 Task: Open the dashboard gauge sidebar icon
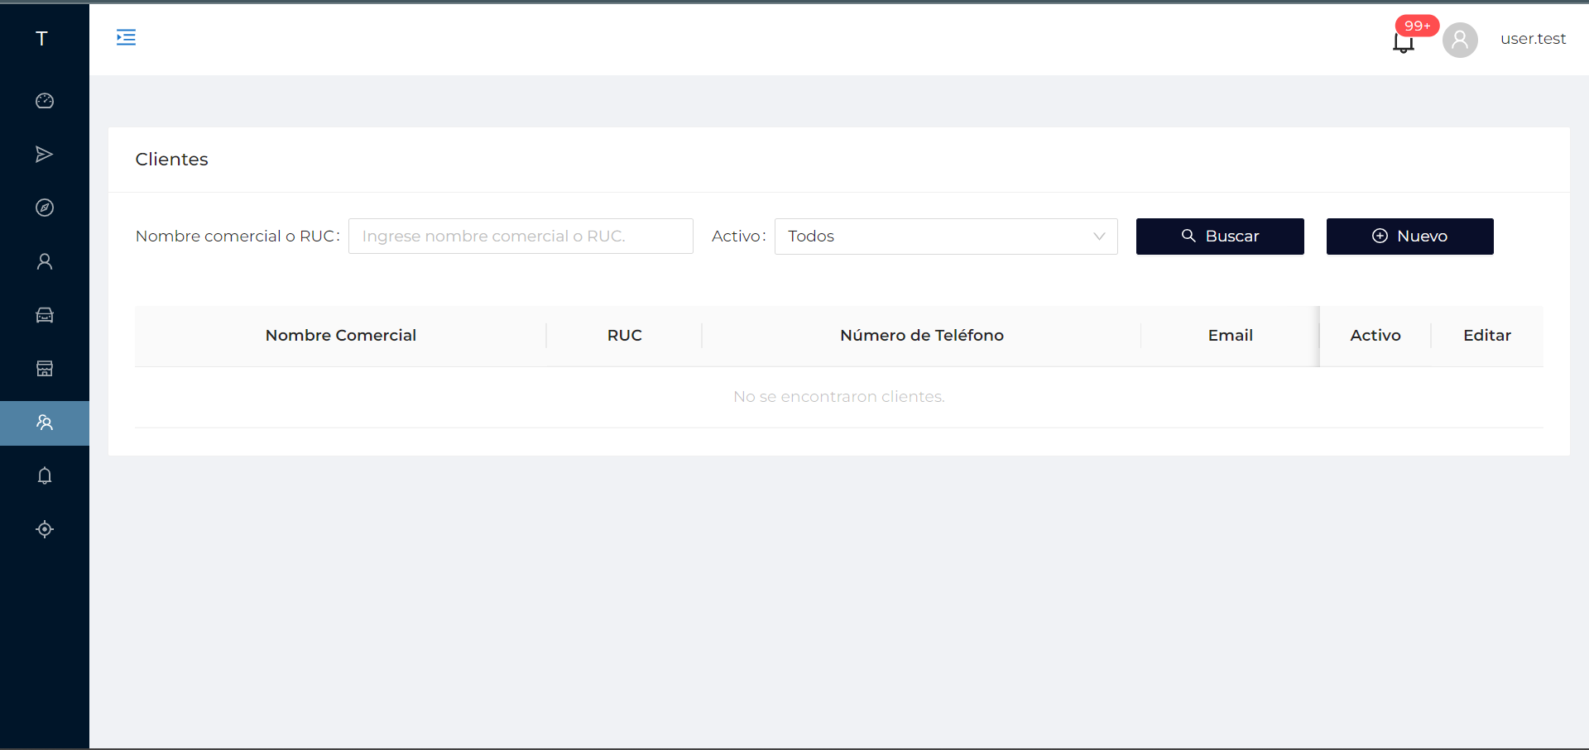pyautogui.click(x=45, y=101)
